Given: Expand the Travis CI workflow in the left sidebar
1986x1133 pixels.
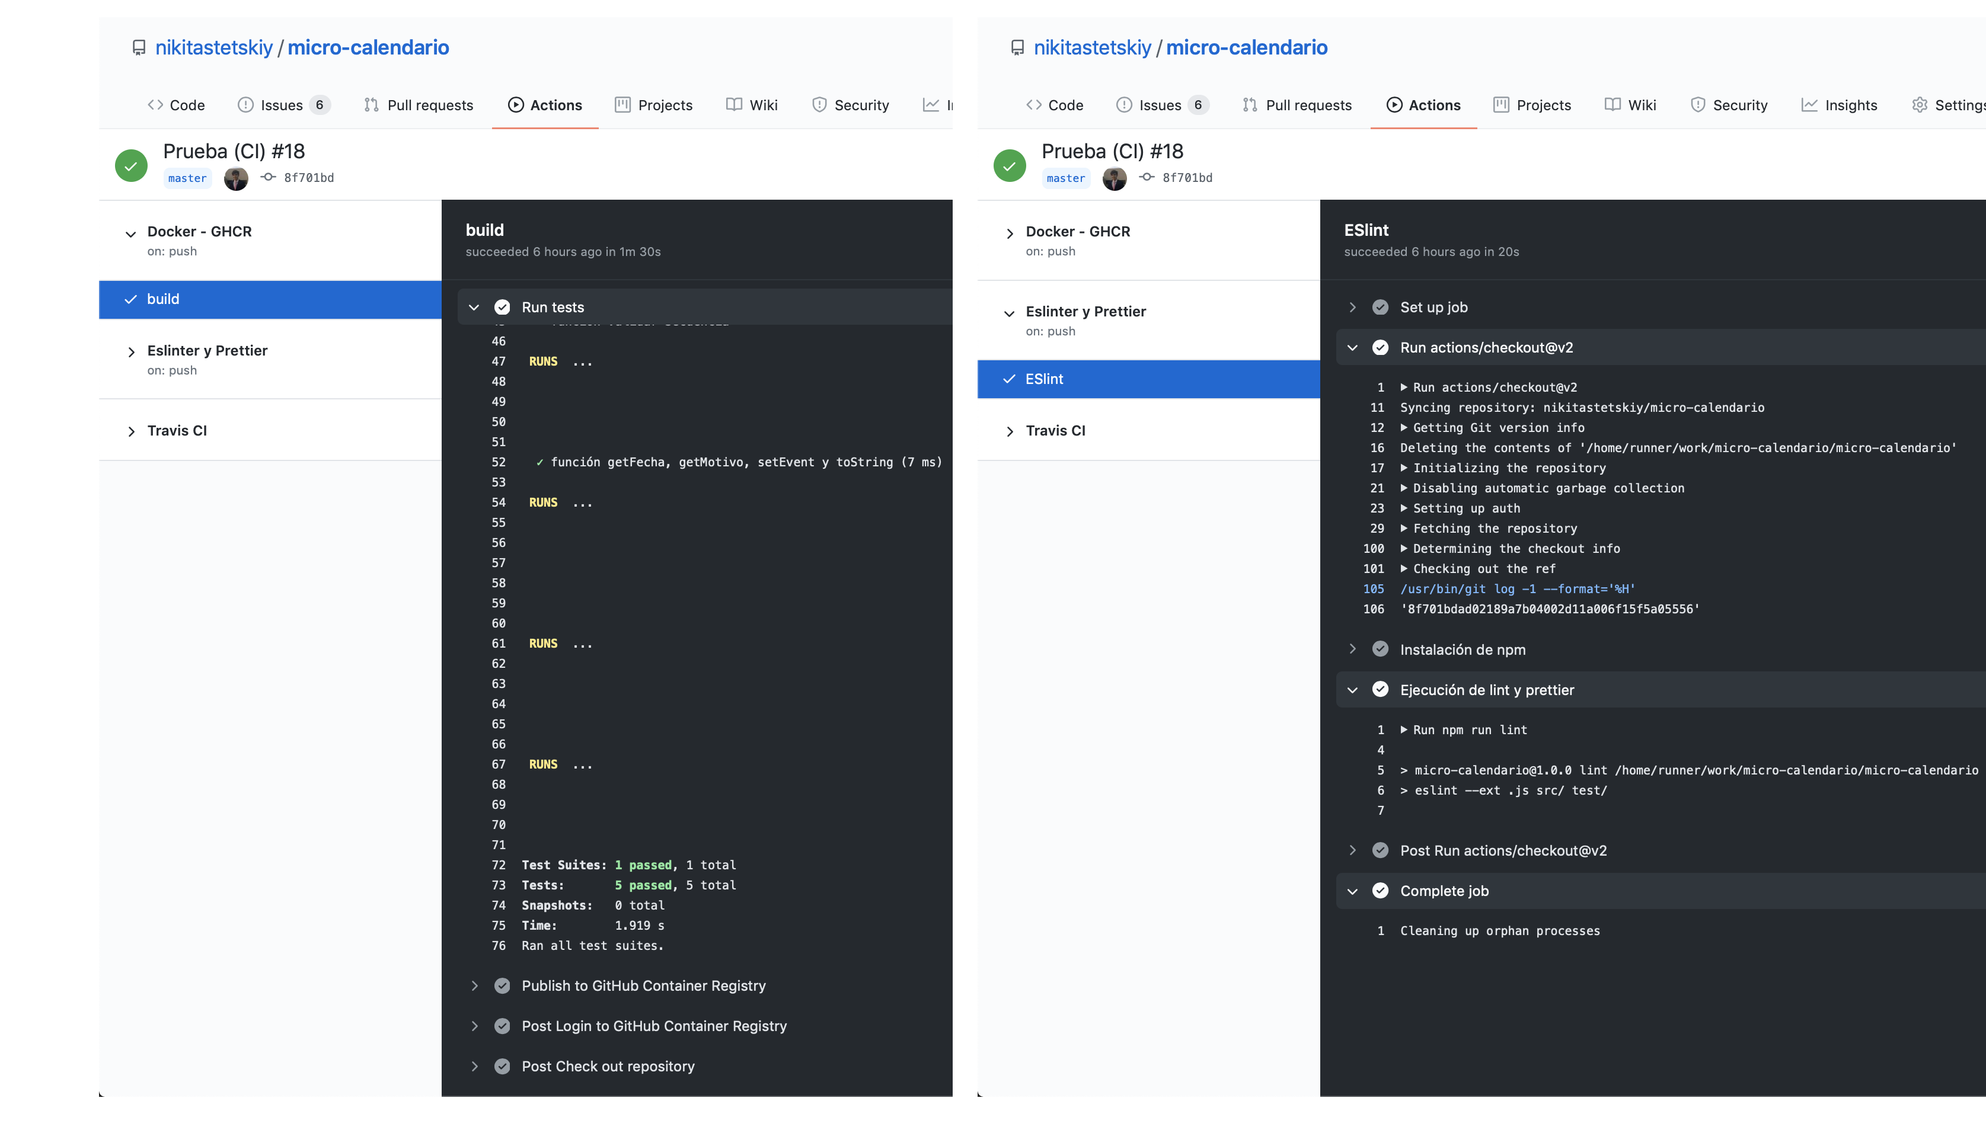Looking at the screenshot, I should coord(131,431).
